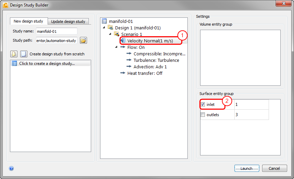Click the outlets label in Surface entity group

coord(213,115)
